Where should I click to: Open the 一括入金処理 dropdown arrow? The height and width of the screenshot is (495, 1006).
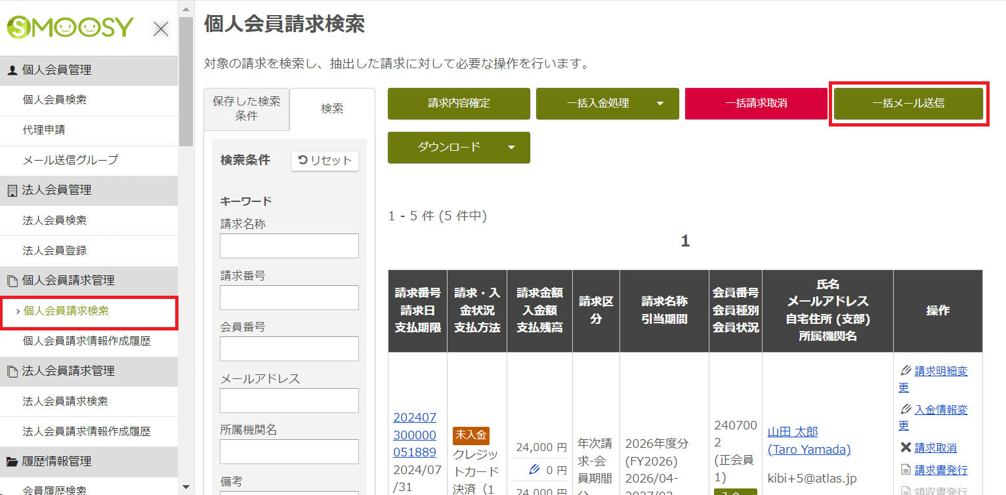[662, 104]
